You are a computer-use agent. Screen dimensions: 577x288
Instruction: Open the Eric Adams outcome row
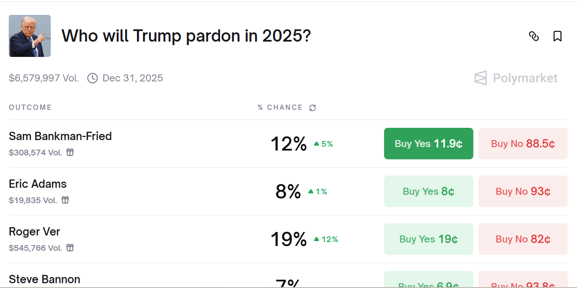(38, 184)
